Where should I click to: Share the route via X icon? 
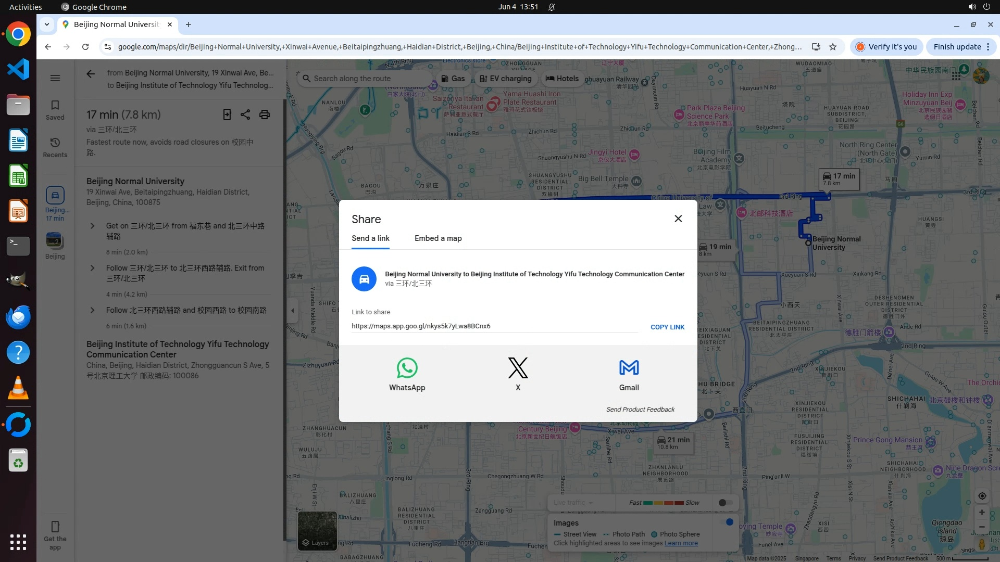[518, 368]
